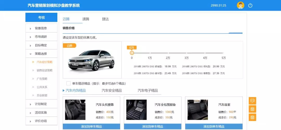
Task: Open the user avatar profile
Action: [x=240, y=5]
